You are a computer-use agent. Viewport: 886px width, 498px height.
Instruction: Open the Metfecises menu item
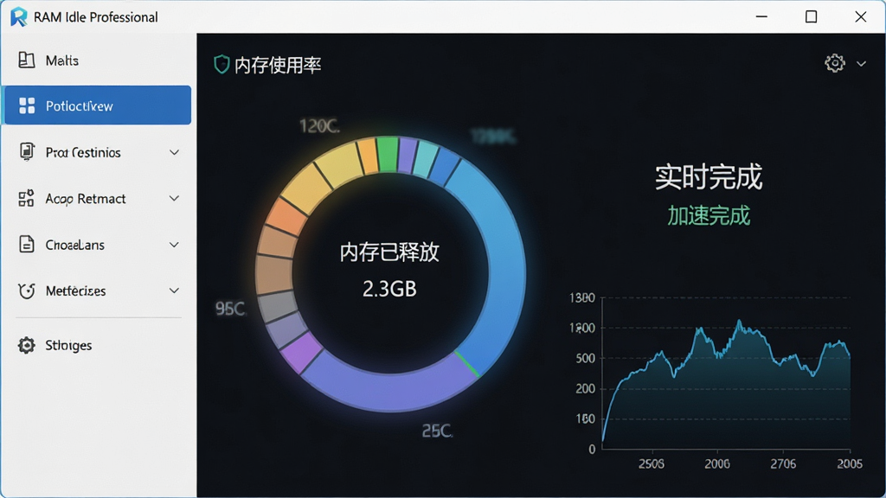point(97,290)
